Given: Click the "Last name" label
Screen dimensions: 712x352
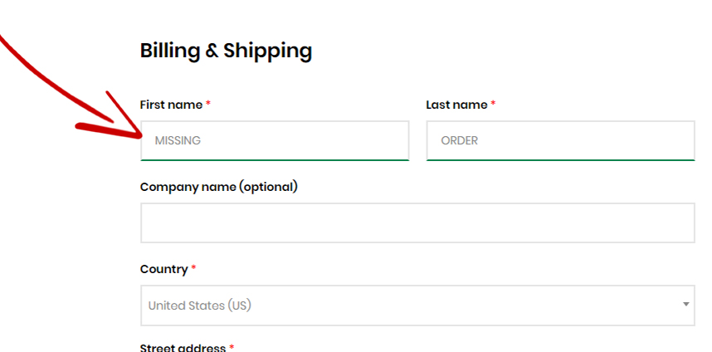Looking at the screenshot, I should tap(456, 105).
